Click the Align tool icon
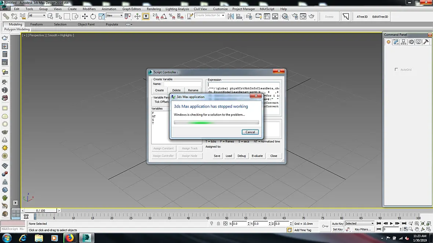 point(239,16)
